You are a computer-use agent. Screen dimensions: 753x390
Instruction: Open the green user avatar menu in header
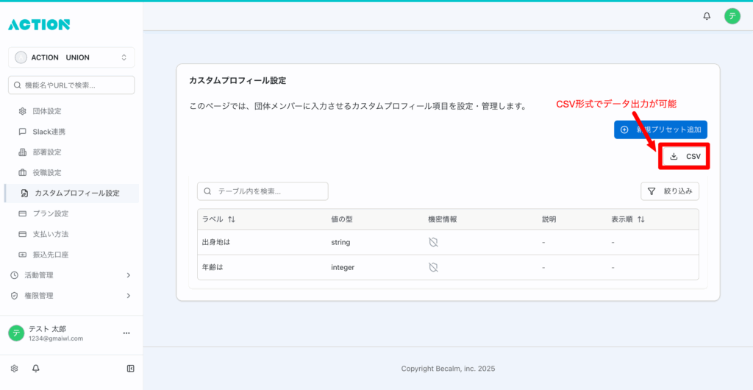tap(732, 16)
